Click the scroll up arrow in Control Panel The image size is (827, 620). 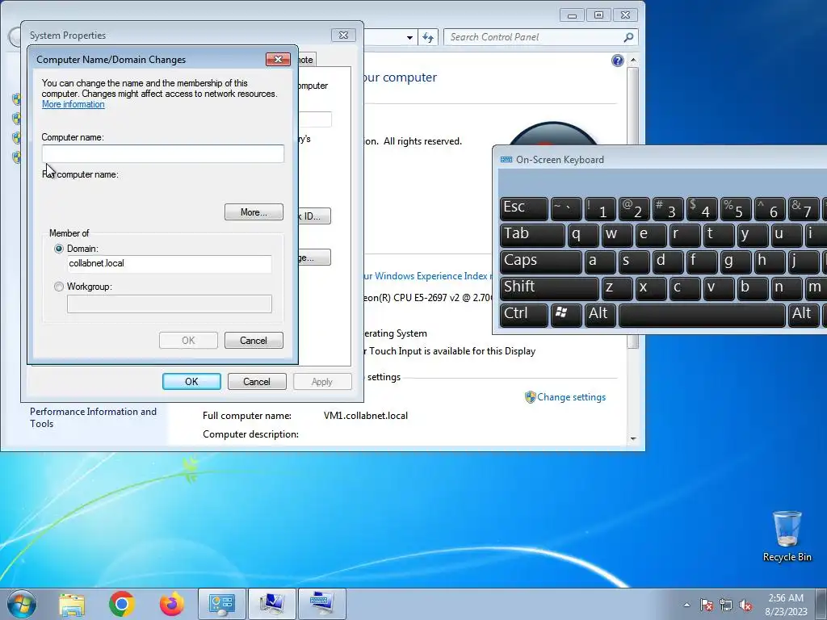(633, 61)
